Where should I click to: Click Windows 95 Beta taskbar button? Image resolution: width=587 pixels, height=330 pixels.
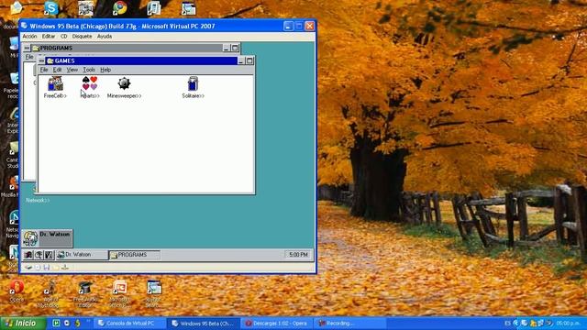pos(204,324)
